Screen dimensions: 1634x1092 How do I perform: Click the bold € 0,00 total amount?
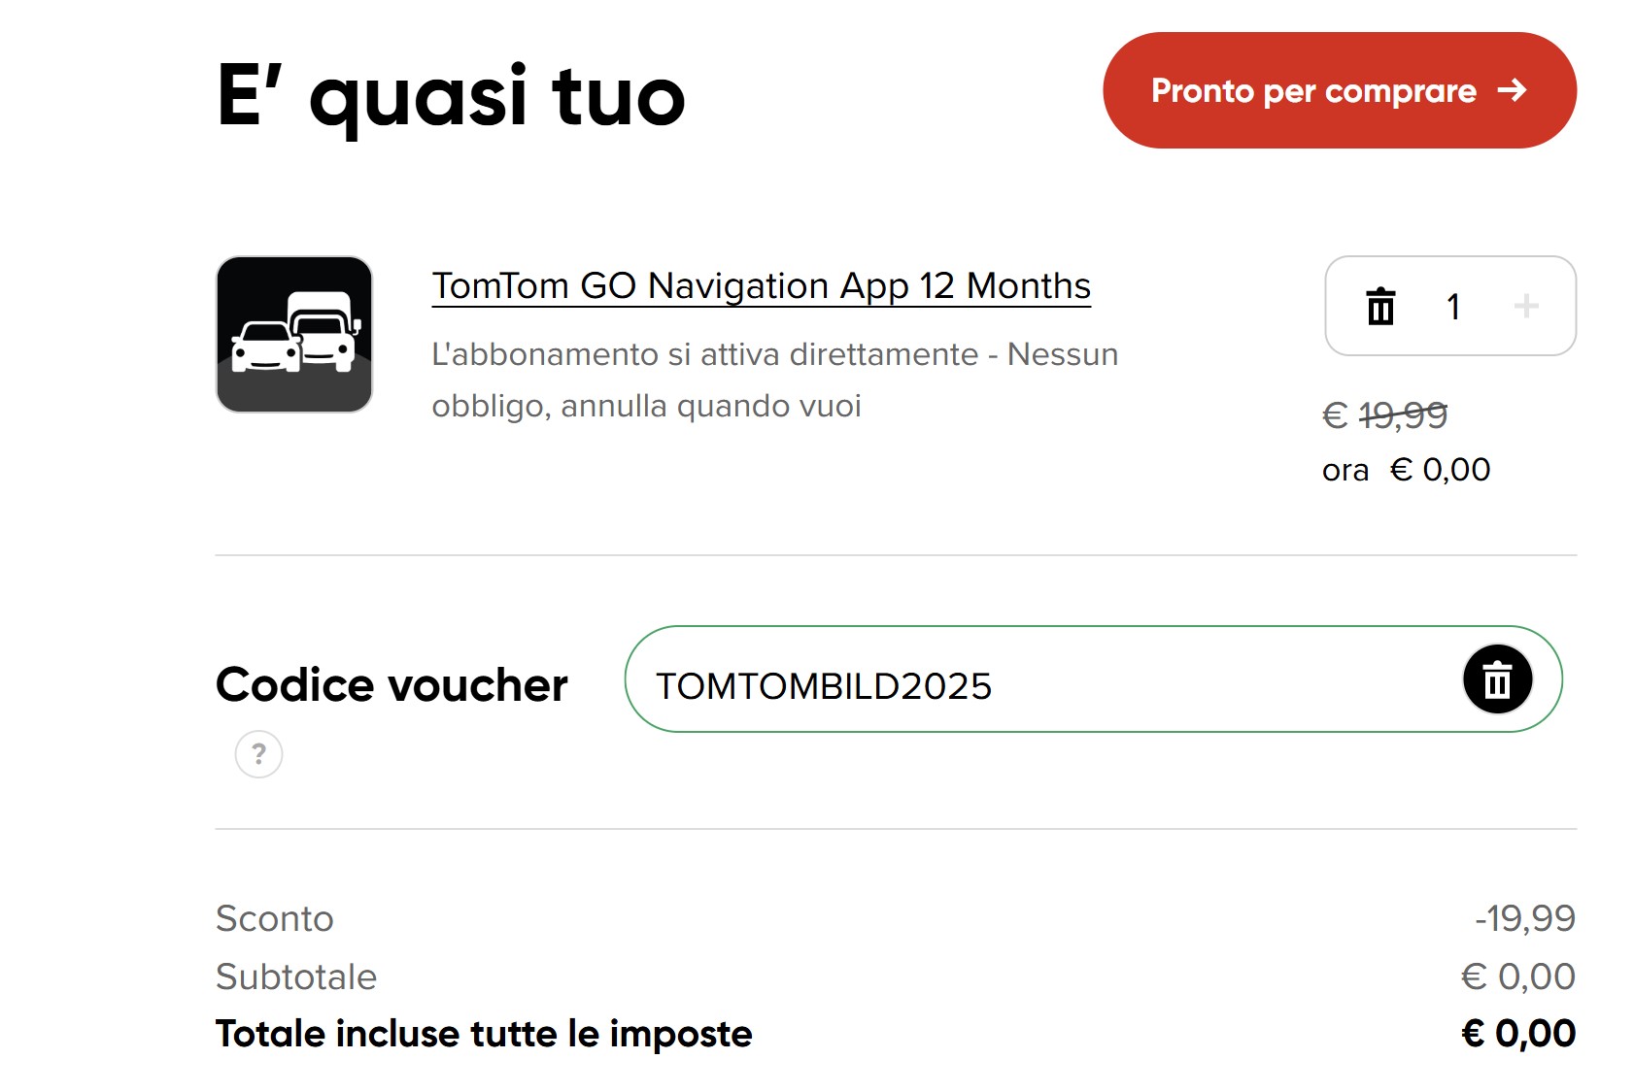point(1517,1034)
